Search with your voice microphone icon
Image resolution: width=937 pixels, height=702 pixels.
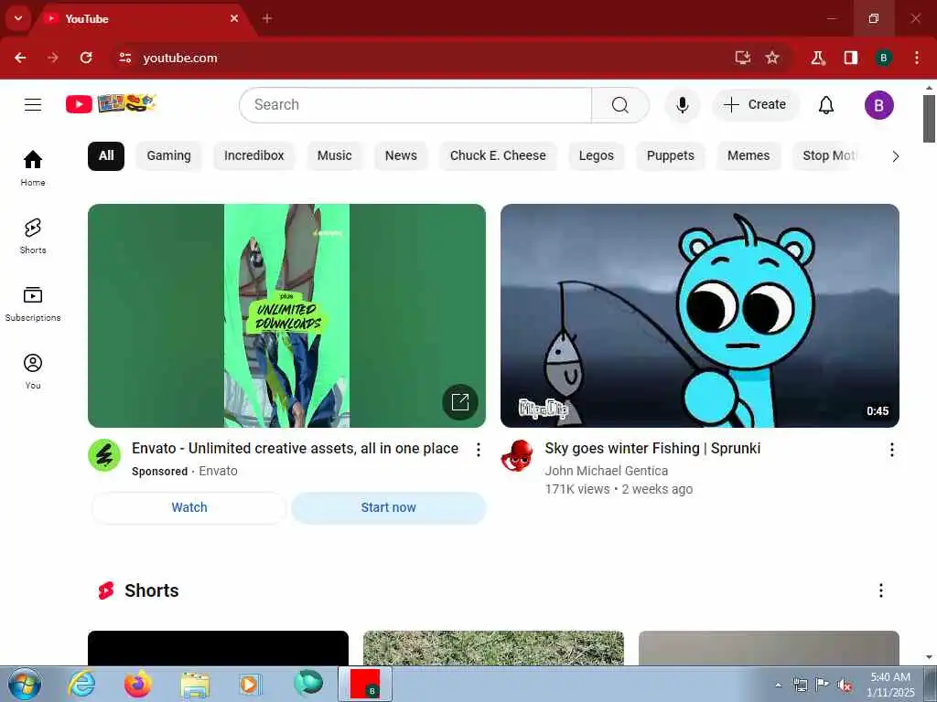(x=682, y=105)
